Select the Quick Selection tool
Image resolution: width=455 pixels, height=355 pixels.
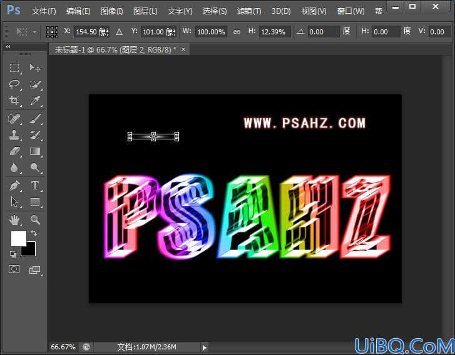pos(35,84)
